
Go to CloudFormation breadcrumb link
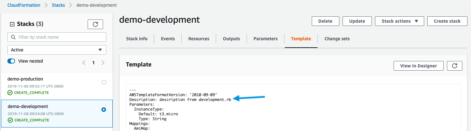coord(24,5)
